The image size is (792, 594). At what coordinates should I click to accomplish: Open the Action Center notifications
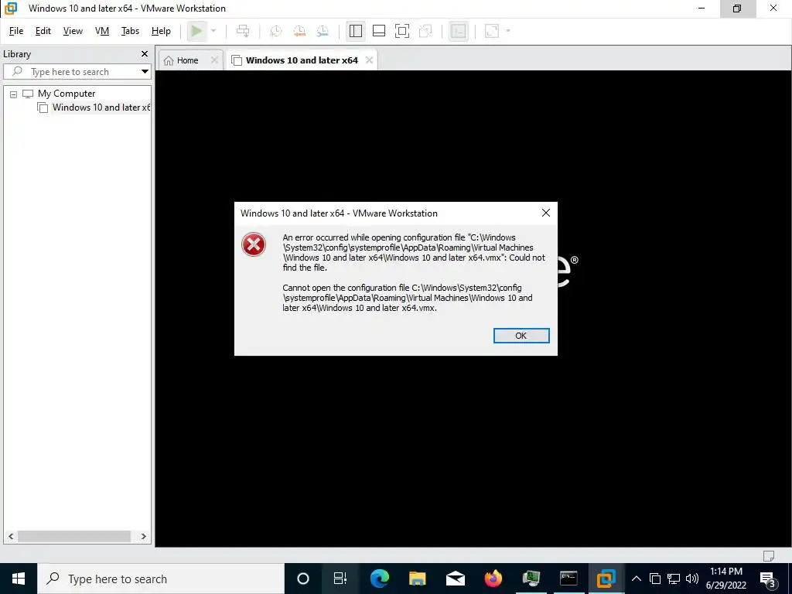tap(768, 579)
